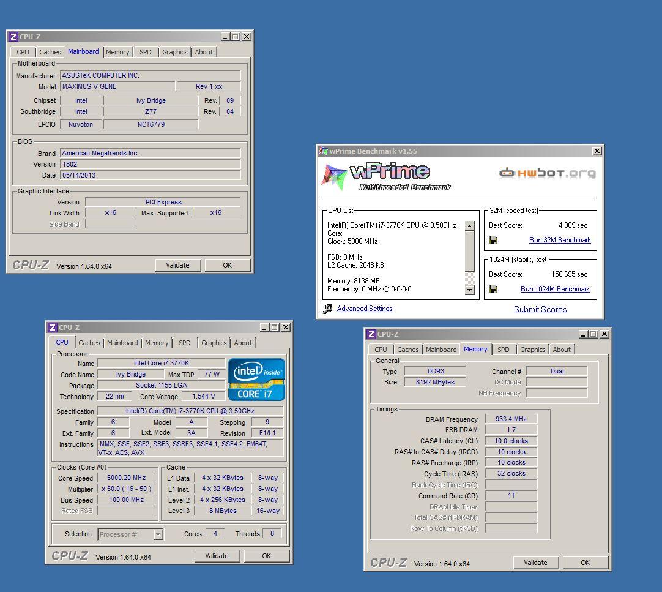662x592 pixels.
Task: Click the Threads value 8 field
Action: [x=272, y=533]
